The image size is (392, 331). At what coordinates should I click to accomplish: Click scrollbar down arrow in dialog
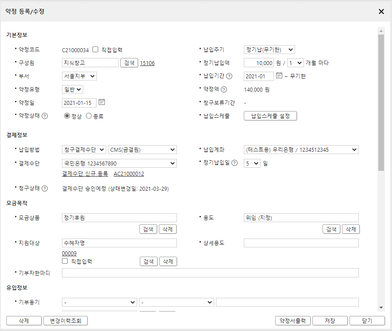click(x=381, y=308)
